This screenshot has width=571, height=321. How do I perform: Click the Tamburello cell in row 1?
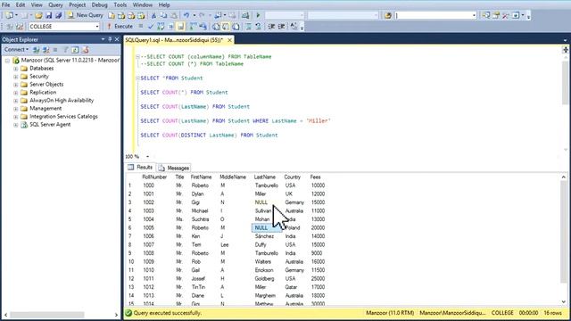click(267, 185)
